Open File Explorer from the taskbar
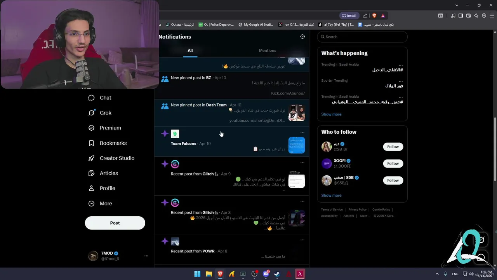 209,274
